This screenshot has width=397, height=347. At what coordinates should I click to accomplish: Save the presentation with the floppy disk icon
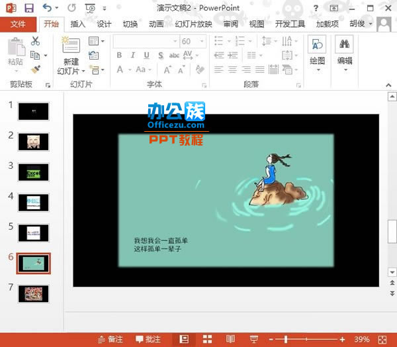pos(29,8)
